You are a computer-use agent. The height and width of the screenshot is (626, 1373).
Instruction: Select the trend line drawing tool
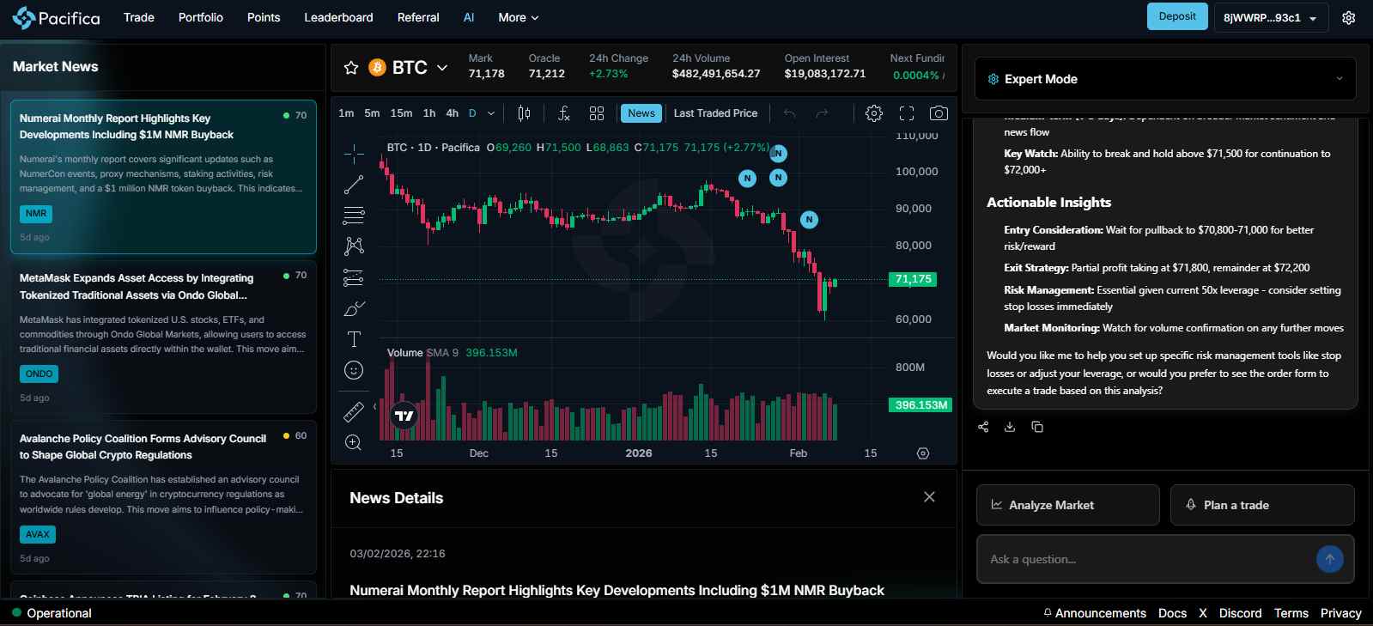[354, 185]
